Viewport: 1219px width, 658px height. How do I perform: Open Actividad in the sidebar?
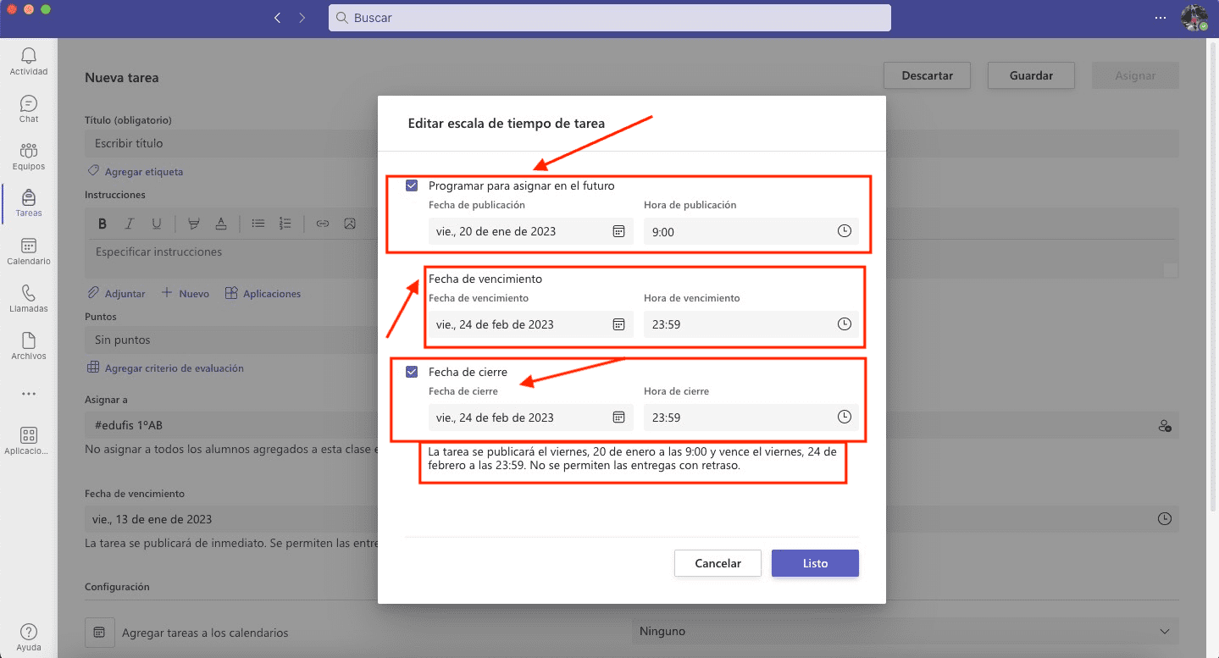coord(29,61)
